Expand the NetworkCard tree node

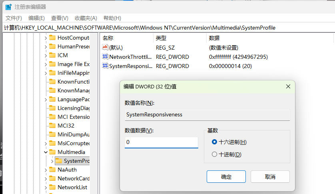click(46, 179)
